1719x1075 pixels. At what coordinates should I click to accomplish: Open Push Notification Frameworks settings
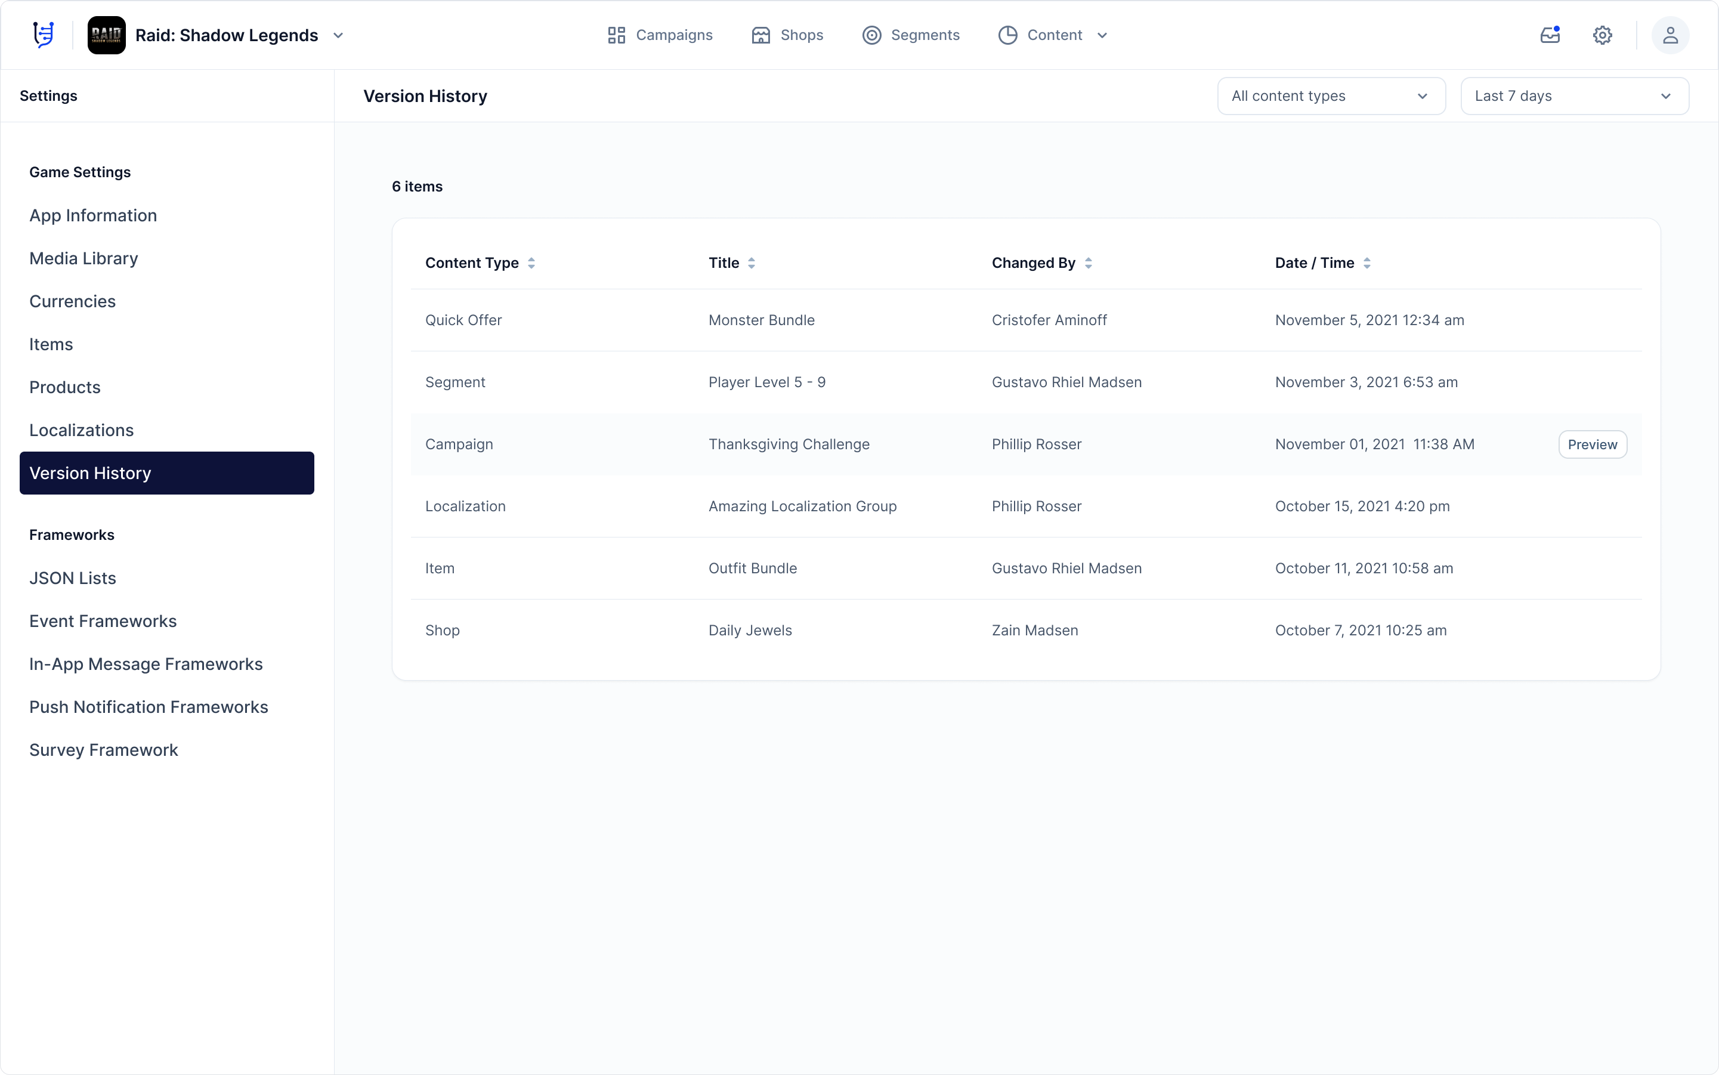tap(149, 707)
